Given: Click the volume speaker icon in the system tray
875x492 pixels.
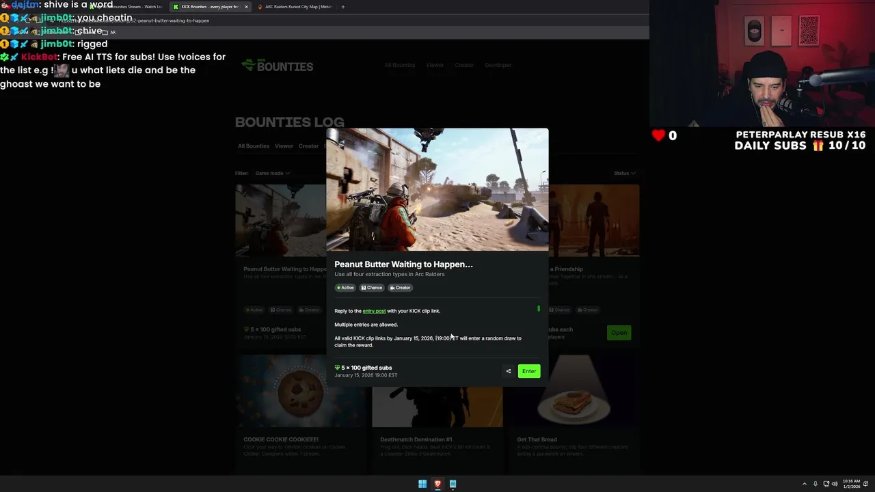Looking at the screenshot, I should 835,484.
